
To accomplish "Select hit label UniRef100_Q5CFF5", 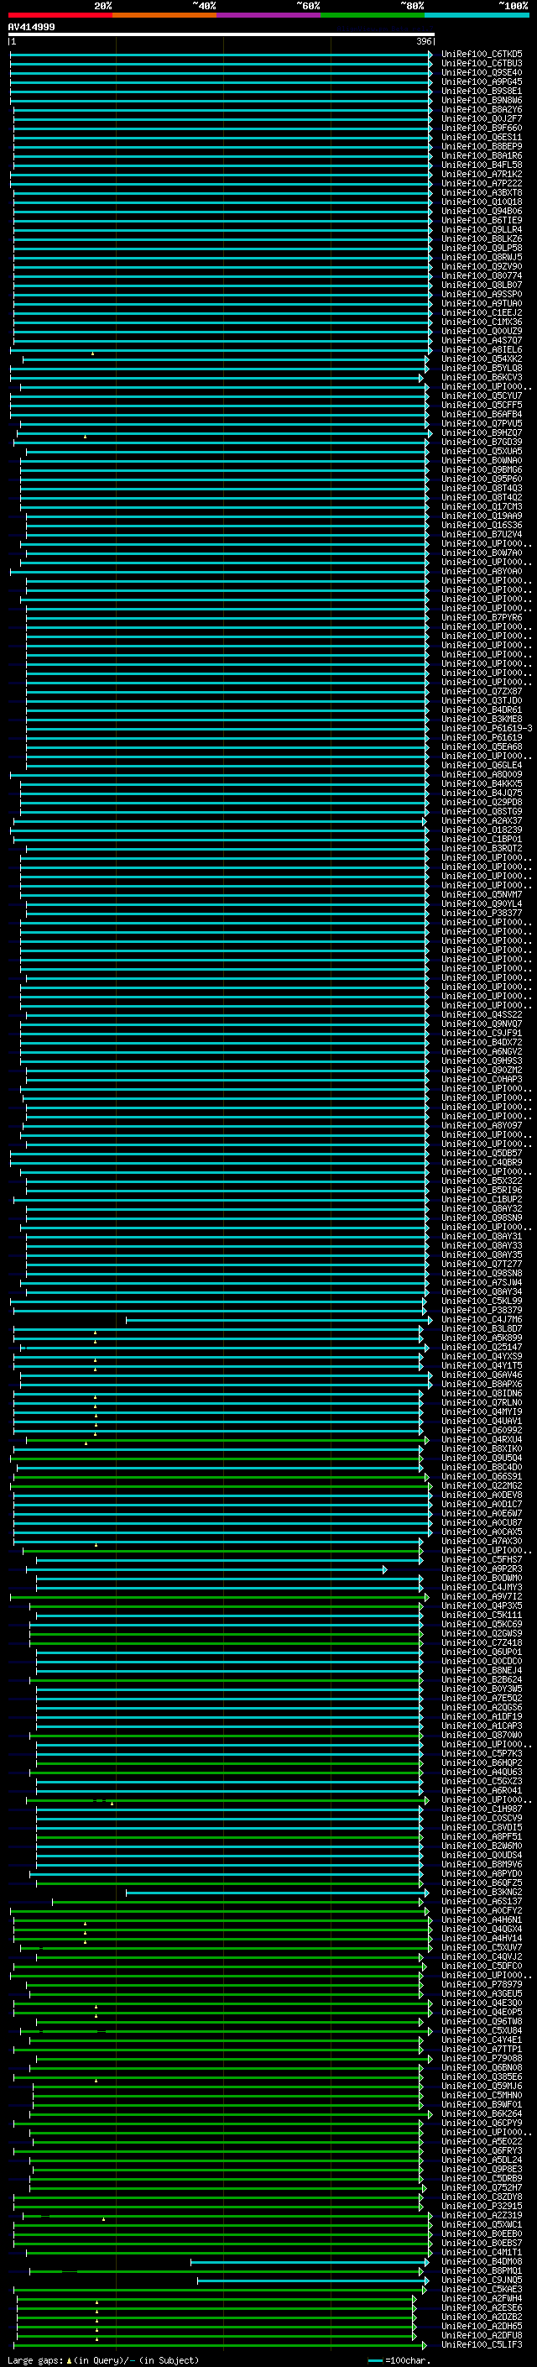I will coord(482,406).
